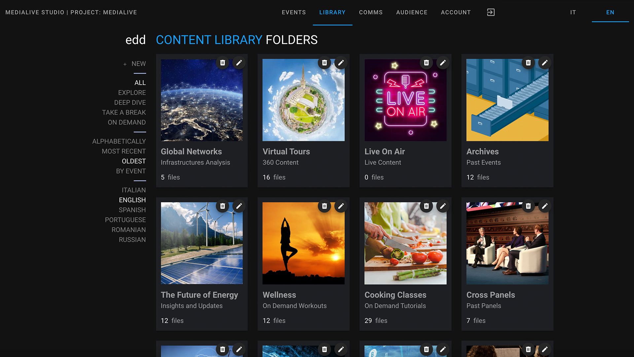Viewport: 634px width, 357px height.
Task: Open the Virtual Tours tiny planet thumbnail
Action: pos(303,100)
